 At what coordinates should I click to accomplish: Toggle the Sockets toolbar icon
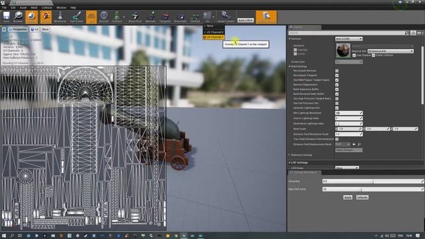(x=46, y=17)
